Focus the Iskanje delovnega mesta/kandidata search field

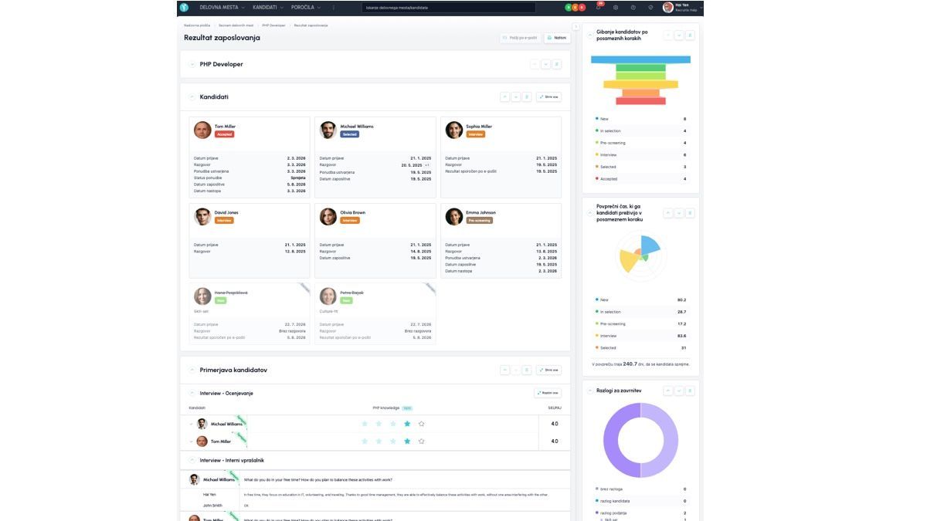point(448,7)
